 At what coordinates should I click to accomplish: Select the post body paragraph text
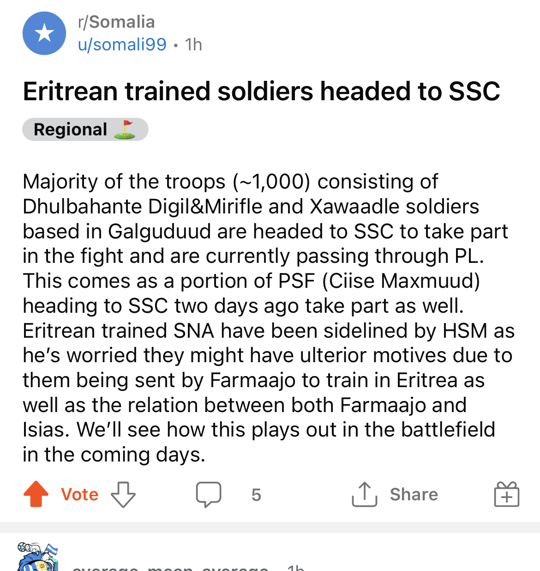tap(269, 318)
